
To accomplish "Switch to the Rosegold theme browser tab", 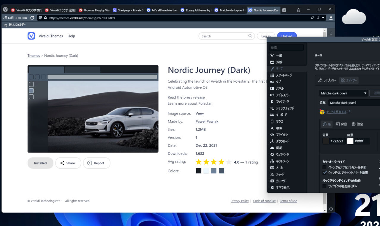I will click(x=196, y=10).
